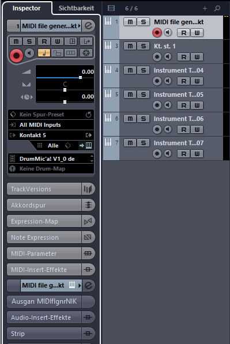Switch to the Sichtbarkeit tab
230x344 pixels.
(76, 8)
